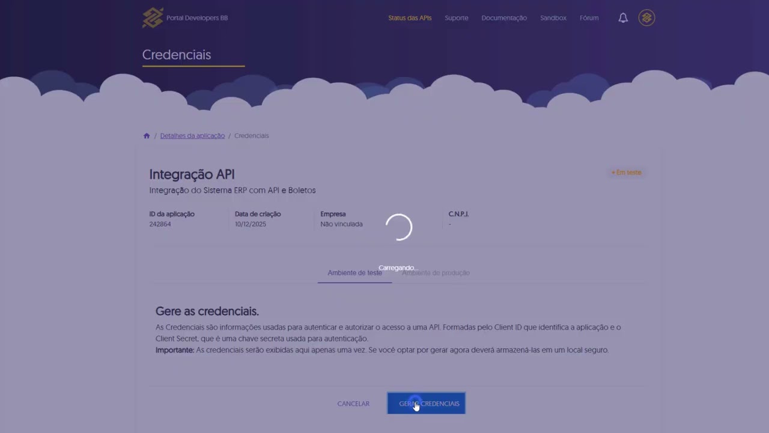The width and height of the screenshot is (769, 433).
Task: Open Suporte in the top navigation
Action: point(457,18)
